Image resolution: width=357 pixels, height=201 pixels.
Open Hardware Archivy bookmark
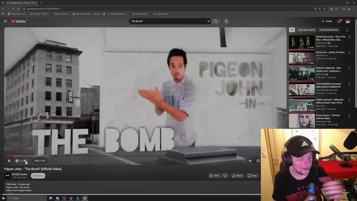pyautogui.click(x=61, y=14)
